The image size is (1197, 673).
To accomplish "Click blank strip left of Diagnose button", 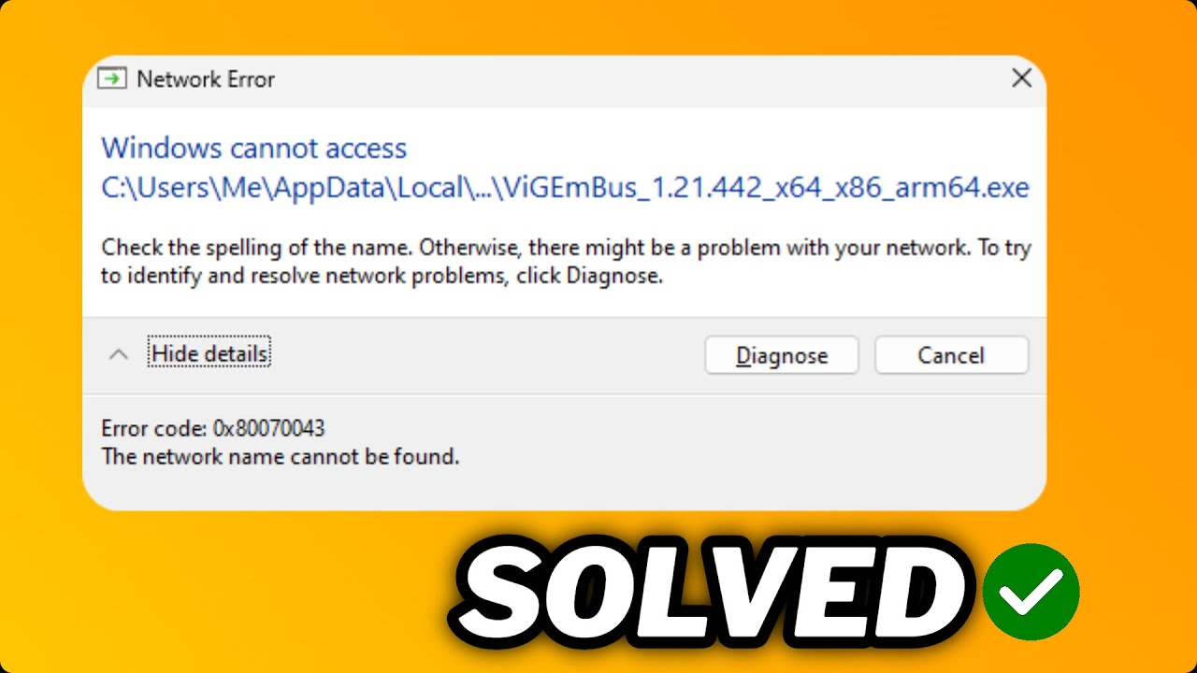I will coord(486,355).
